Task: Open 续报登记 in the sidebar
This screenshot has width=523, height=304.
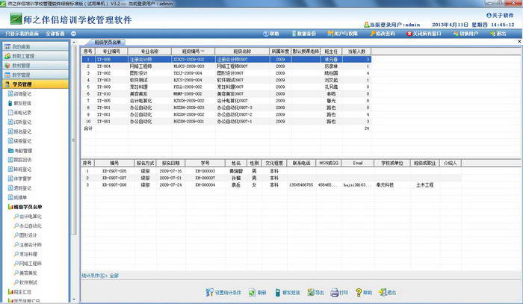Action: coord(19,141)
